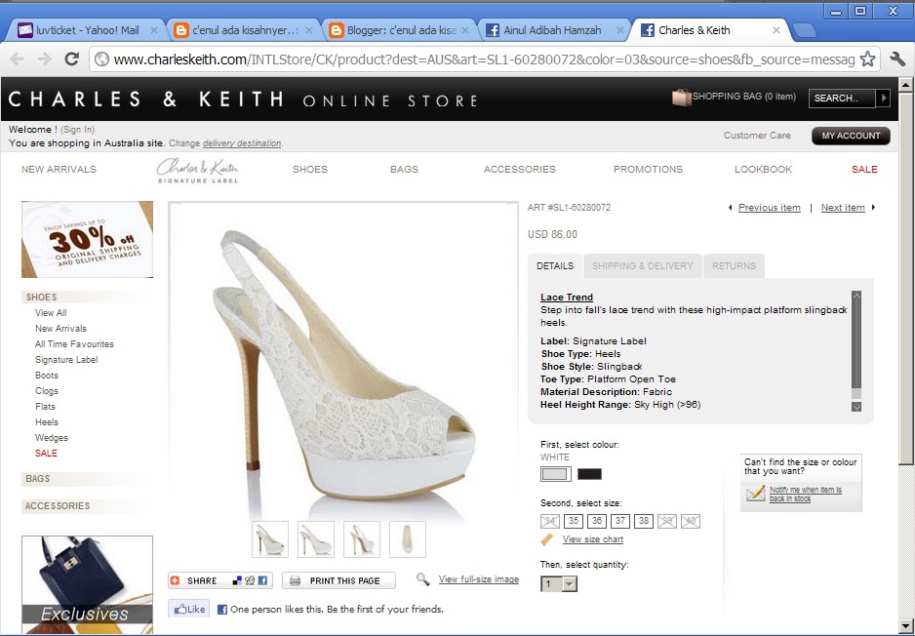
Task: Open the PROMOTIONS menu
Action: coord(648,169)
